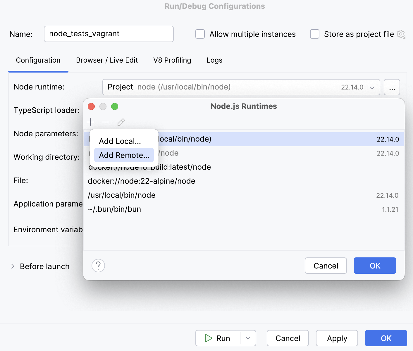Switch to the V8 Profiling tab
The height and width of the screenshot is (351, 413).
[172, 60]
